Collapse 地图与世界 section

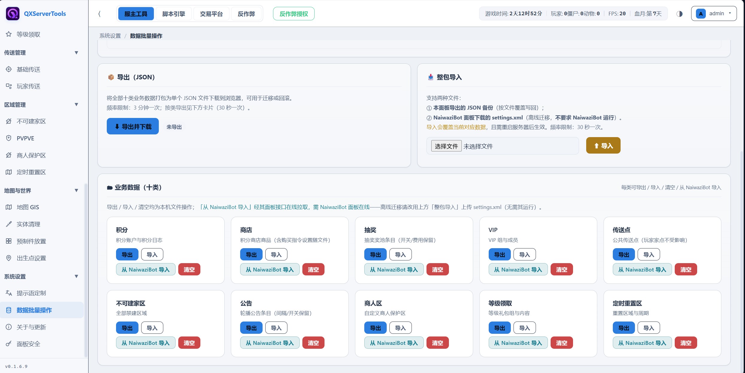76,190
